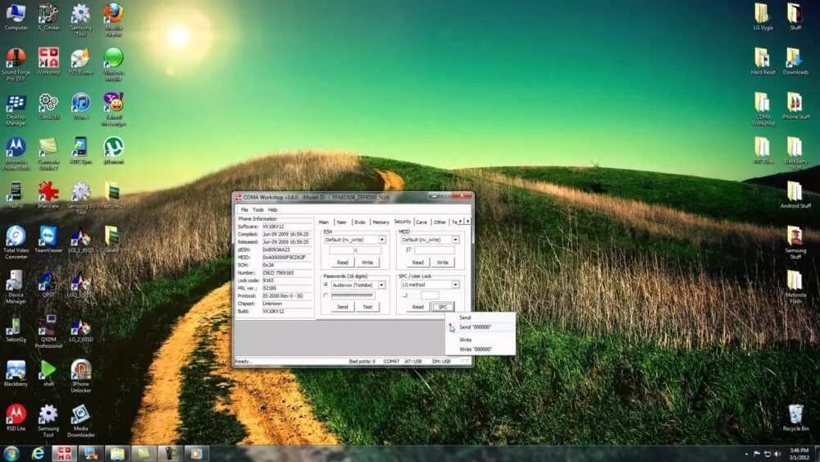
Task: Select the custom 16-digit password radio button
Action: pyautogui.click(x=326, y=295)
